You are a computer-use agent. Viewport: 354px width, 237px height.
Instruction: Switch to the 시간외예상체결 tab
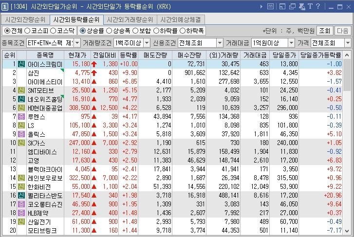181,19
